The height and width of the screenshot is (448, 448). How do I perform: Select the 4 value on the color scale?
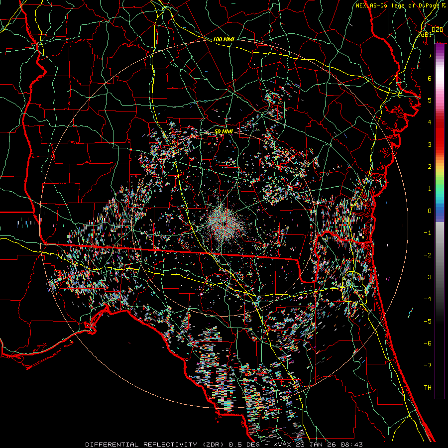coord(430,122)
